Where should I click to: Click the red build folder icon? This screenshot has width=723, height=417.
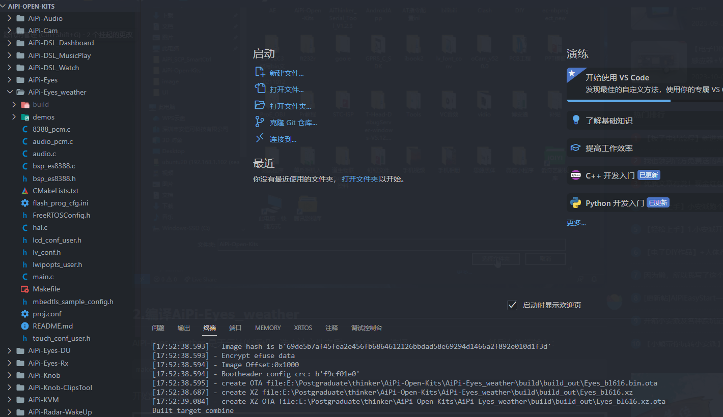(x=25, y=104)
